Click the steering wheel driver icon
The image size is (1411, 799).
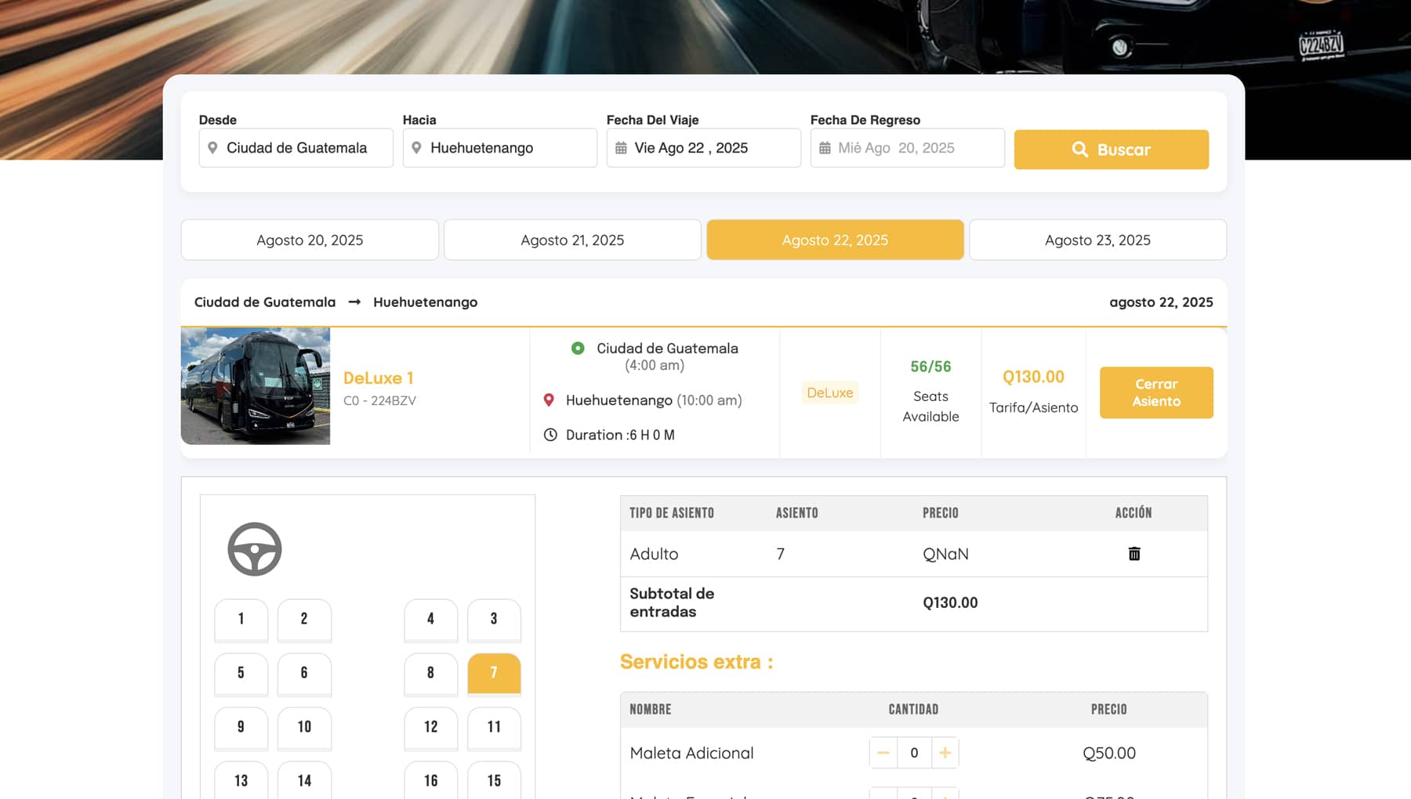(x=255, y=549)
